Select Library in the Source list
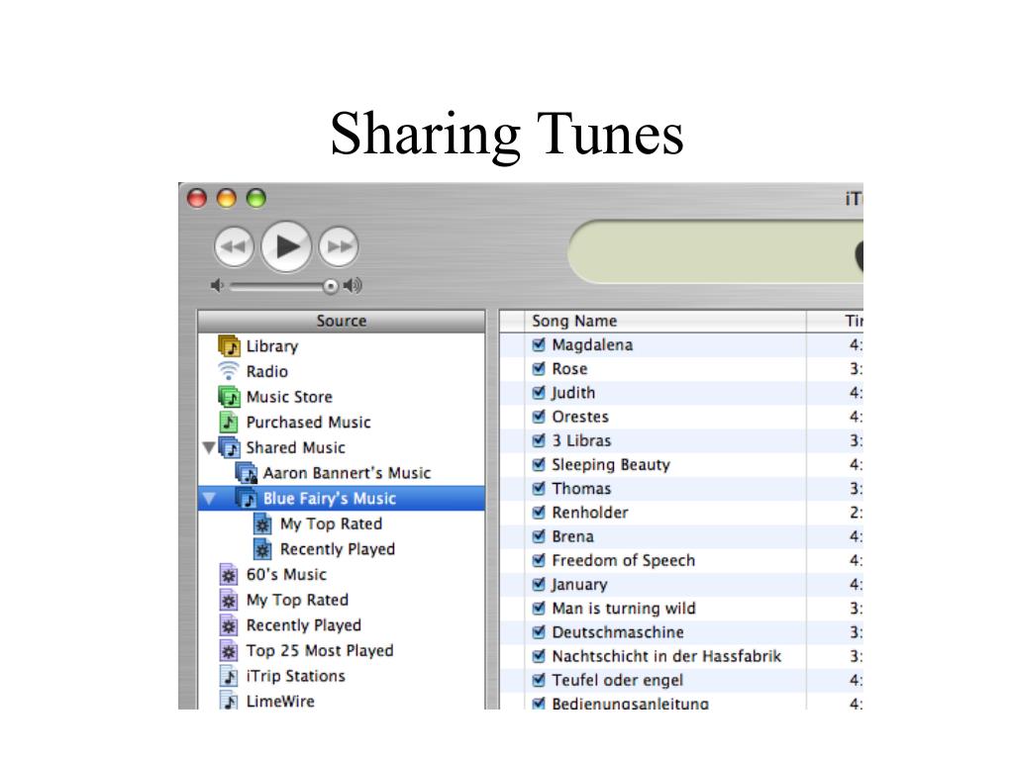The width and height of the screenshot is (1014, 760). [x=272, y=346]
